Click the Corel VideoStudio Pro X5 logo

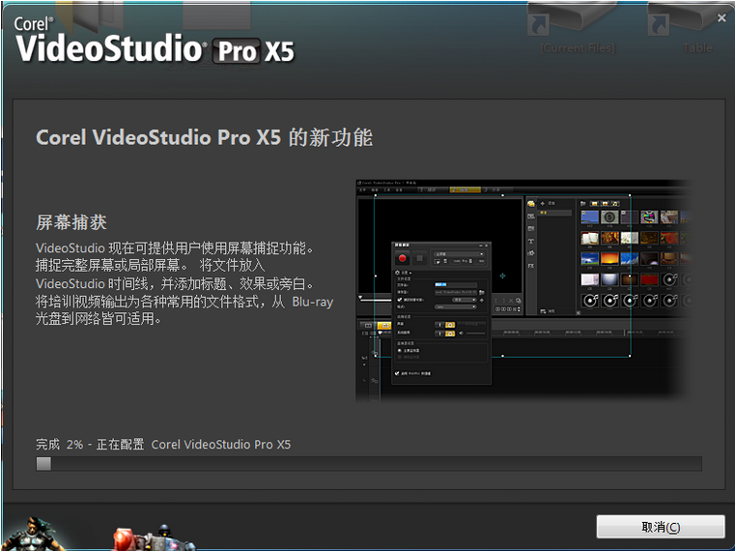point(155,41)
